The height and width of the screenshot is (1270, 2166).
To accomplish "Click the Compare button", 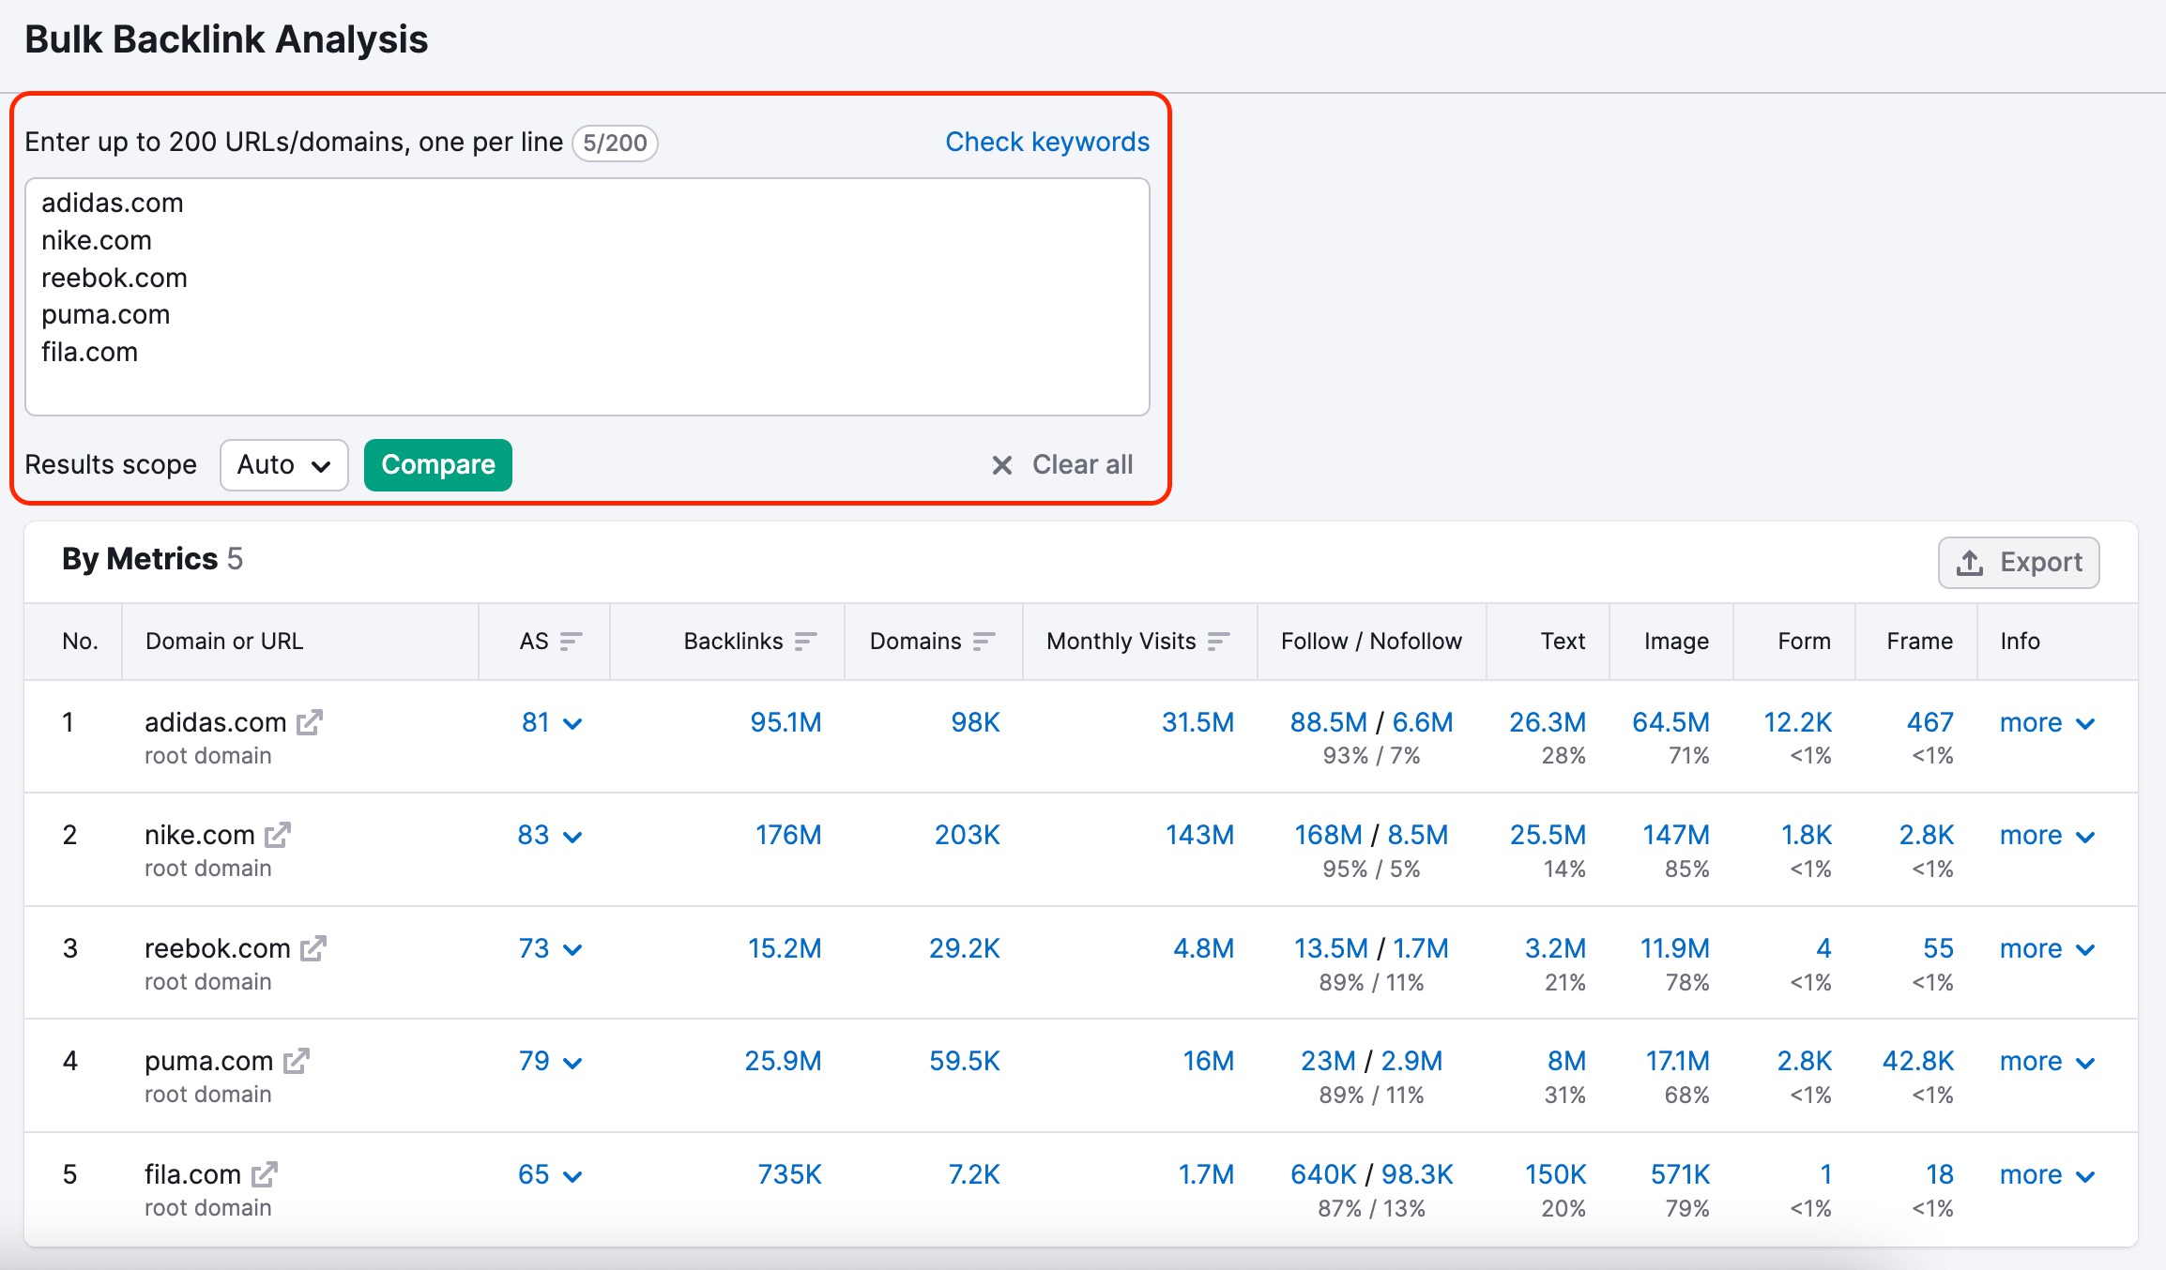I will [437, 464].
